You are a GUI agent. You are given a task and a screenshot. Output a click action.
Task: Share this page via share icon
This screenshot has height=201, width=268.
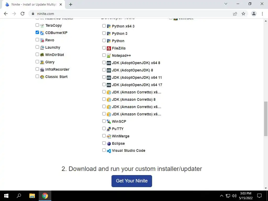(235, 14)
